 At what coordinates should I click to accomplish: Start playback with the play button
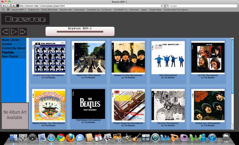coord(14,32)
